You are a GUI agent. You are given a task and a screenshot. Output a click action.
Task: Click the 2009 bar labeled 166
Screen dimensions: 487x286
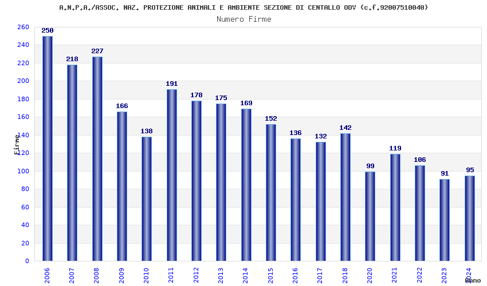point(122,186)
